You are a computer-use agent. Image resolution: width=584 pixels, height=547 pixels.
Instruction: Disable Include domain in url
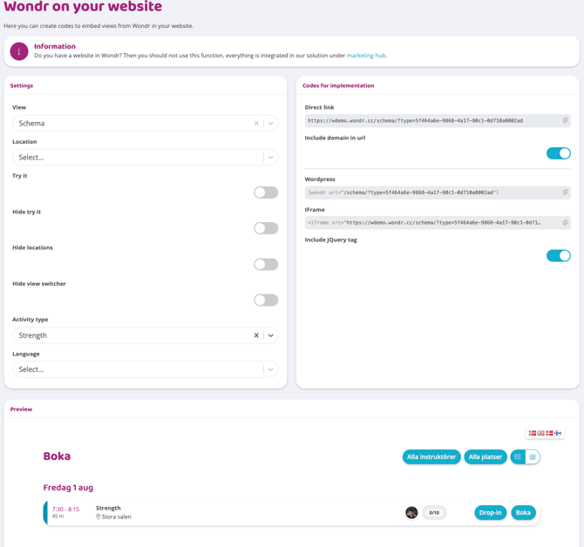coord(559,153)
